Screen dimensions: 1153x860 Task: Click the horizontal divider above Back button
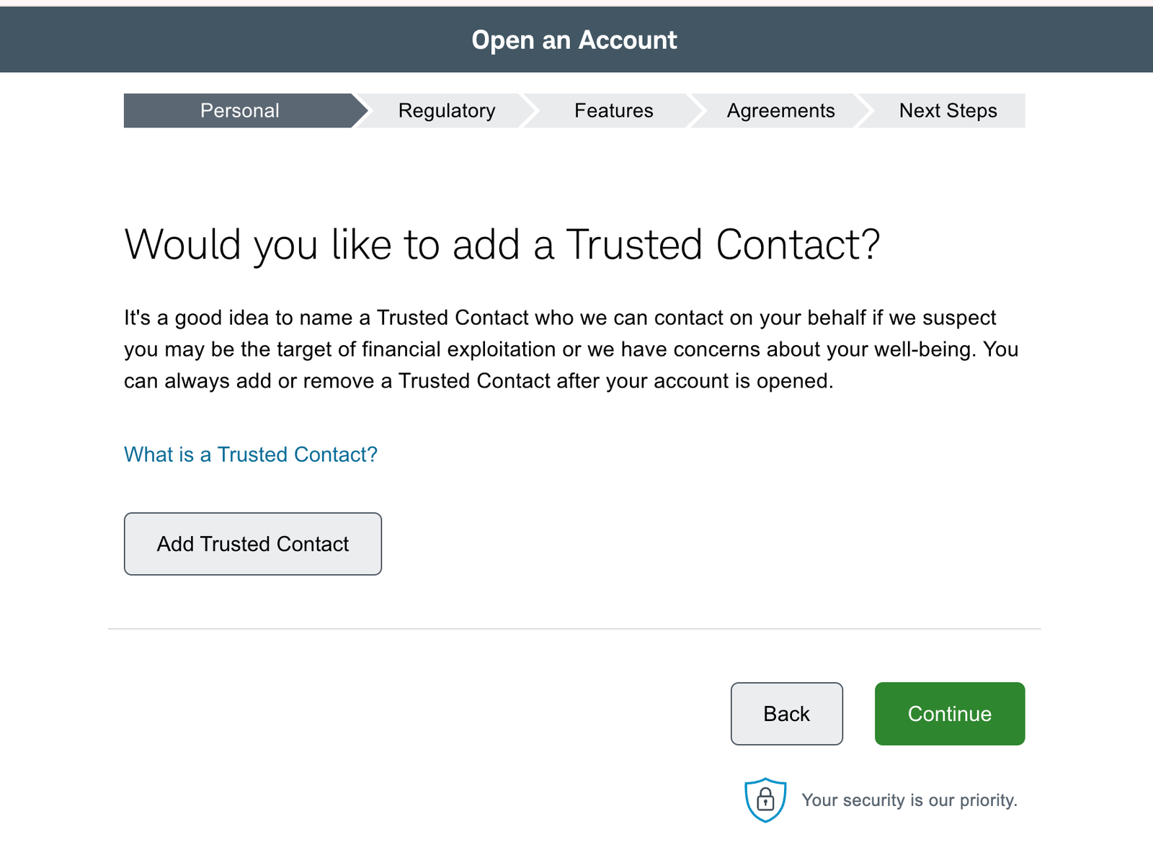click(x=574, y=629)
